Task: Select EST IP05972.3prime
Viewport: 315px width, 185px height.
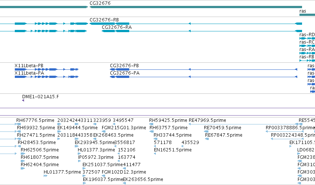Action: pyautogui.click(x=96, y=157)
